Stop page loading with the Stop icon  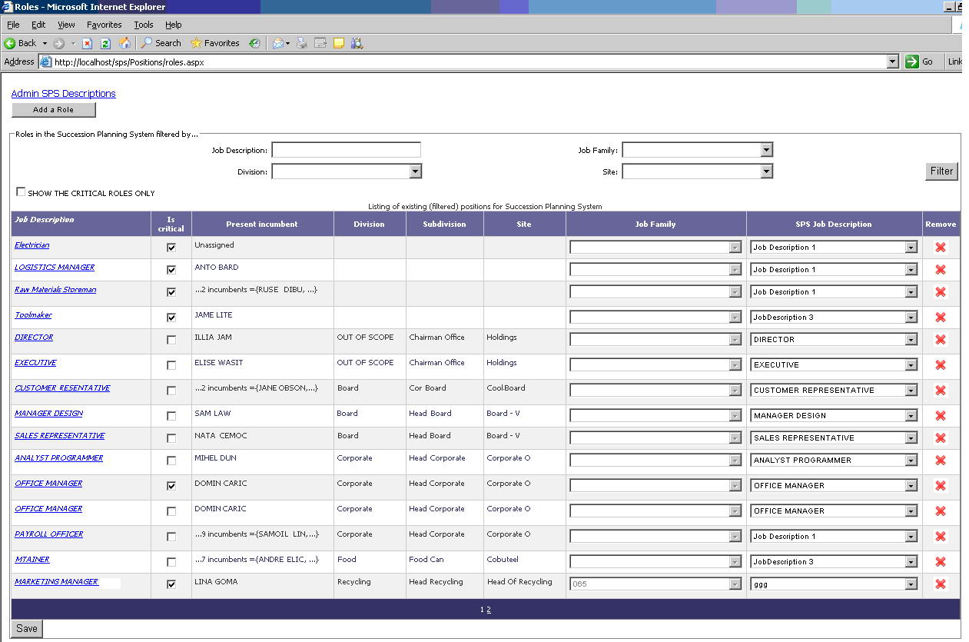point(88,43)
